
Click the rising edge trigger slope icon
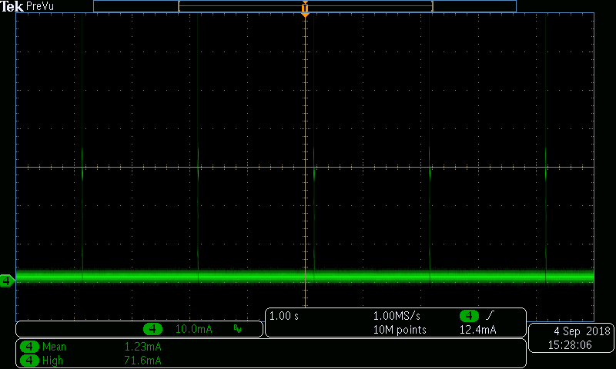490,316
